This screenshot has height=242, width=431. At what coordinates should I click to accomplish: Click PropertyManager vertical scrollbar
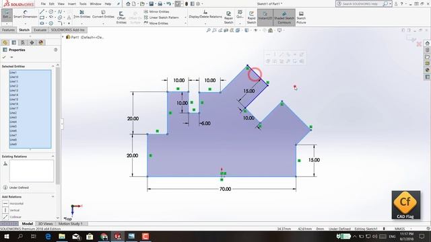[x=58, y=125]
